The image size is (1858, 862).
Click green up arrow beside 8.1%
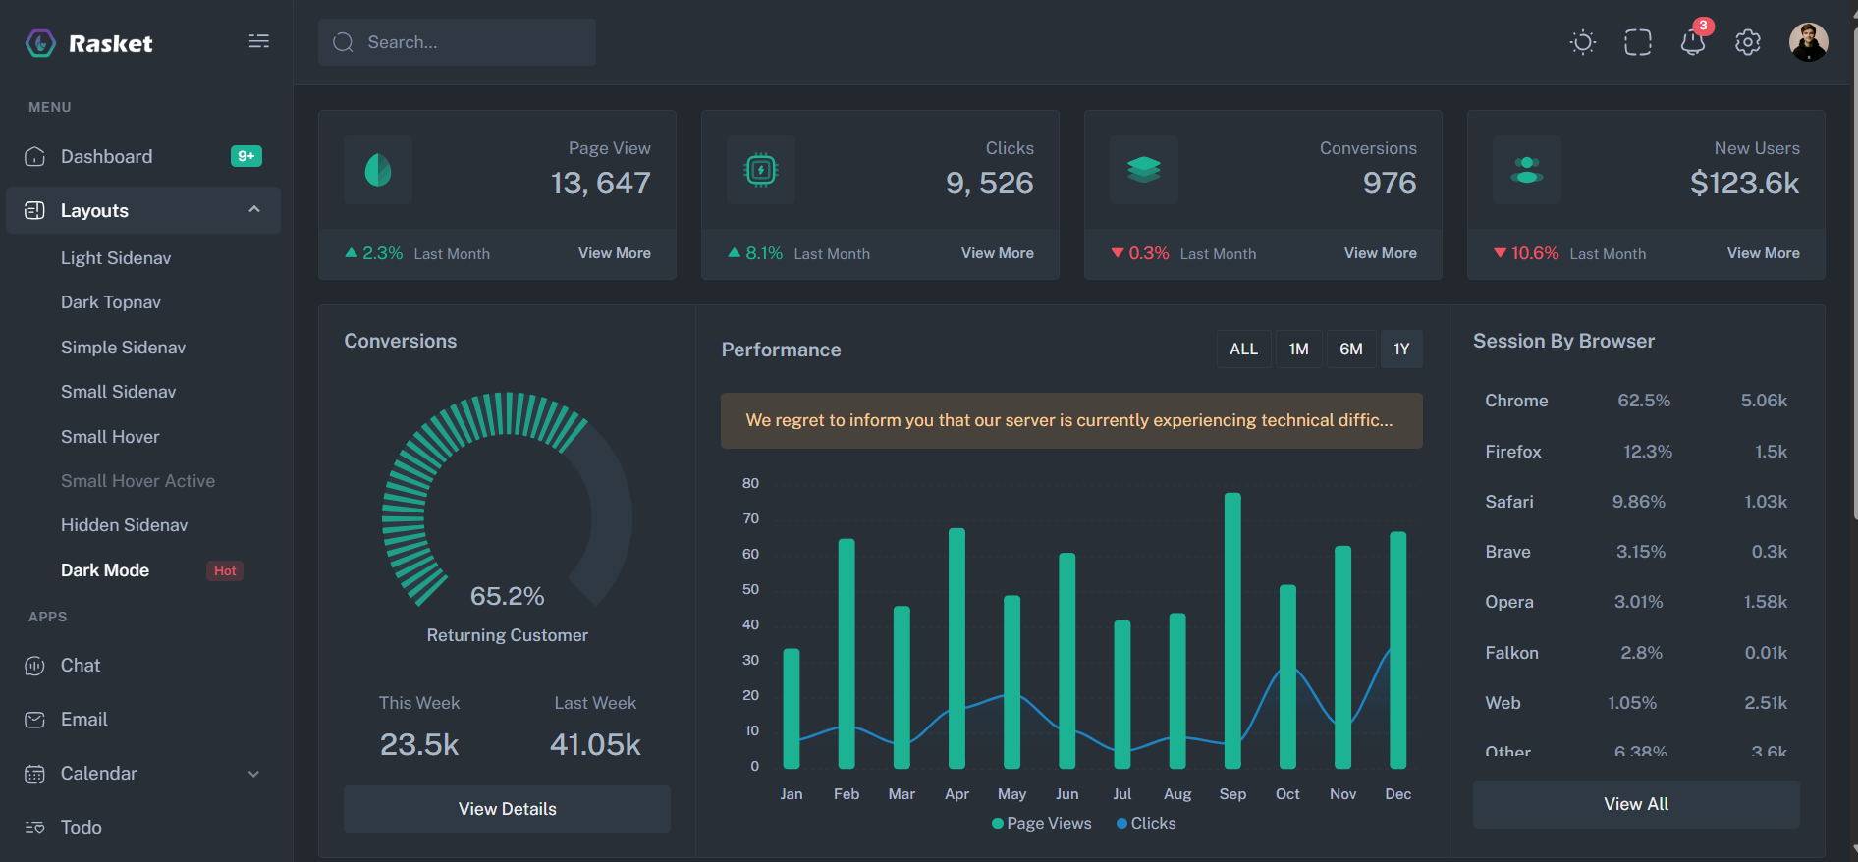tap(734, 252)
